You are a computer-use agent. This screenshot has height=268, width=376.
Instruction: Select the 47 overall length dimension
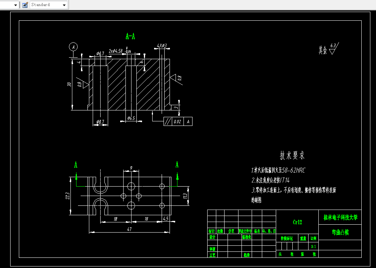(x=129, y=229)
